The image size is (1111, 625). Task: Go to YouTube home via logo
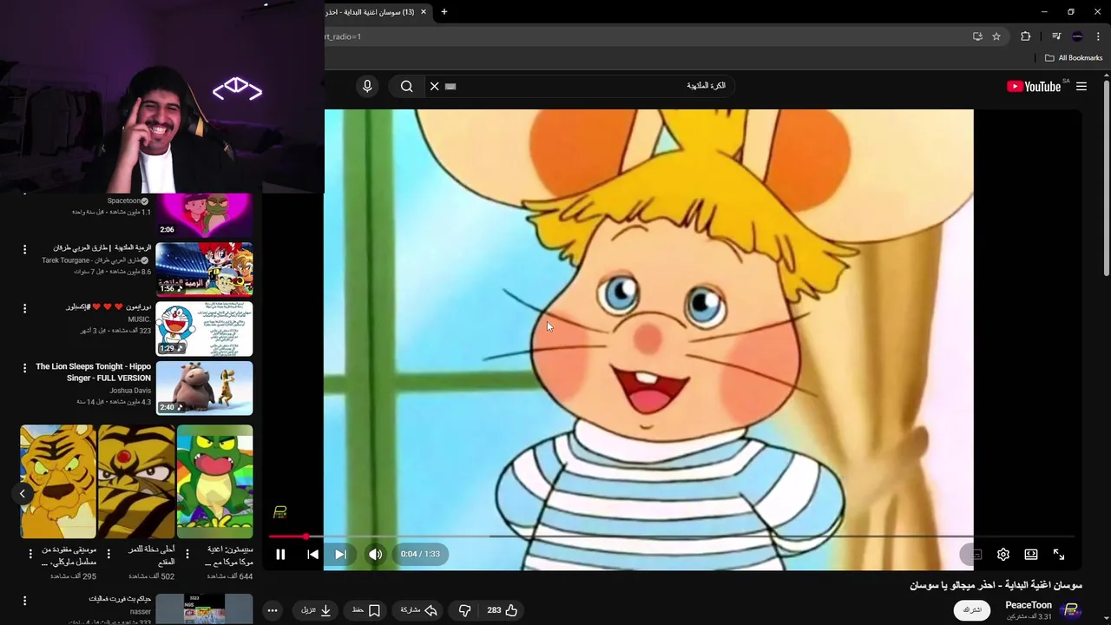point(1034,86)
